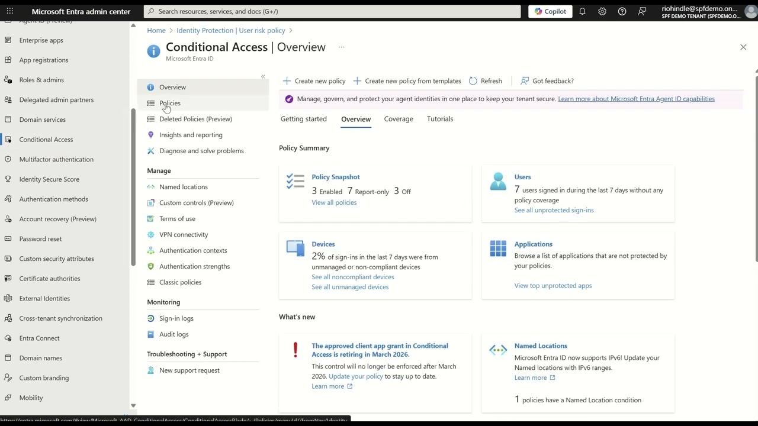Open Policies in the side menu
The height and width of the screenshot is (426, 758).
click(170, 103)
